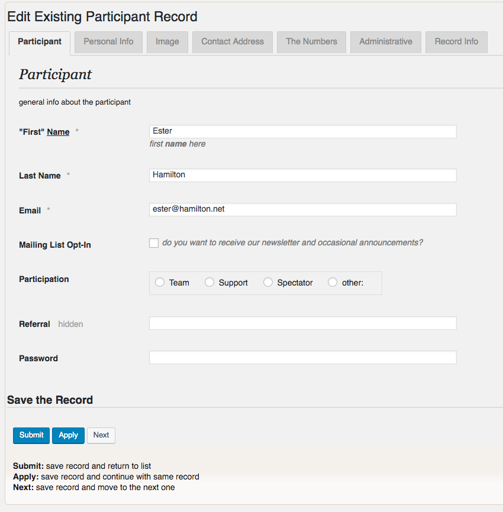
Task: Switch to the Contact Address tab
Action: click(x=232, y=41)
